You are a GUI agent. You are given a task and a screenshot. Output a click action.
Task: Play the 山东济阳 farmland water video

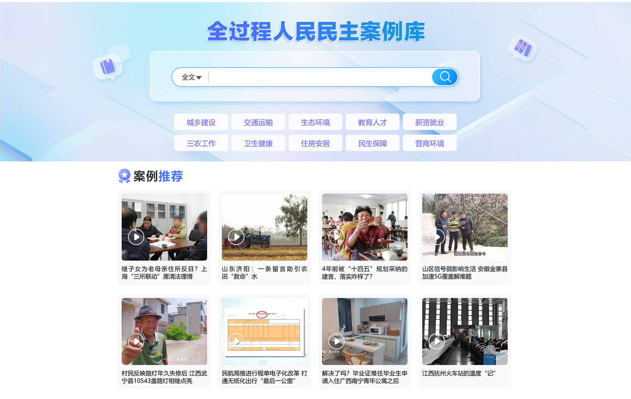236,237
